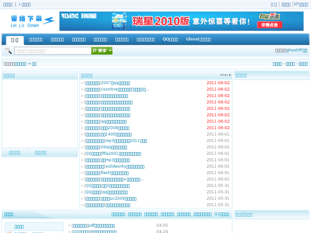Focus the search keyword input field
The image size is (311, 233).
[53, 51]
